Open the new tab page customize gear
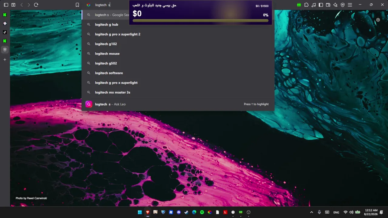Viewport: 388px width, 218px height. [x=378, y=20]
